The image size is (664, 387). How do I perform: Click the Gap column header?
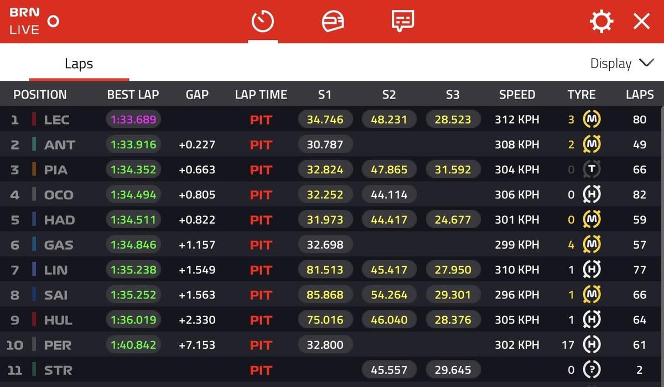coord(197,95)
